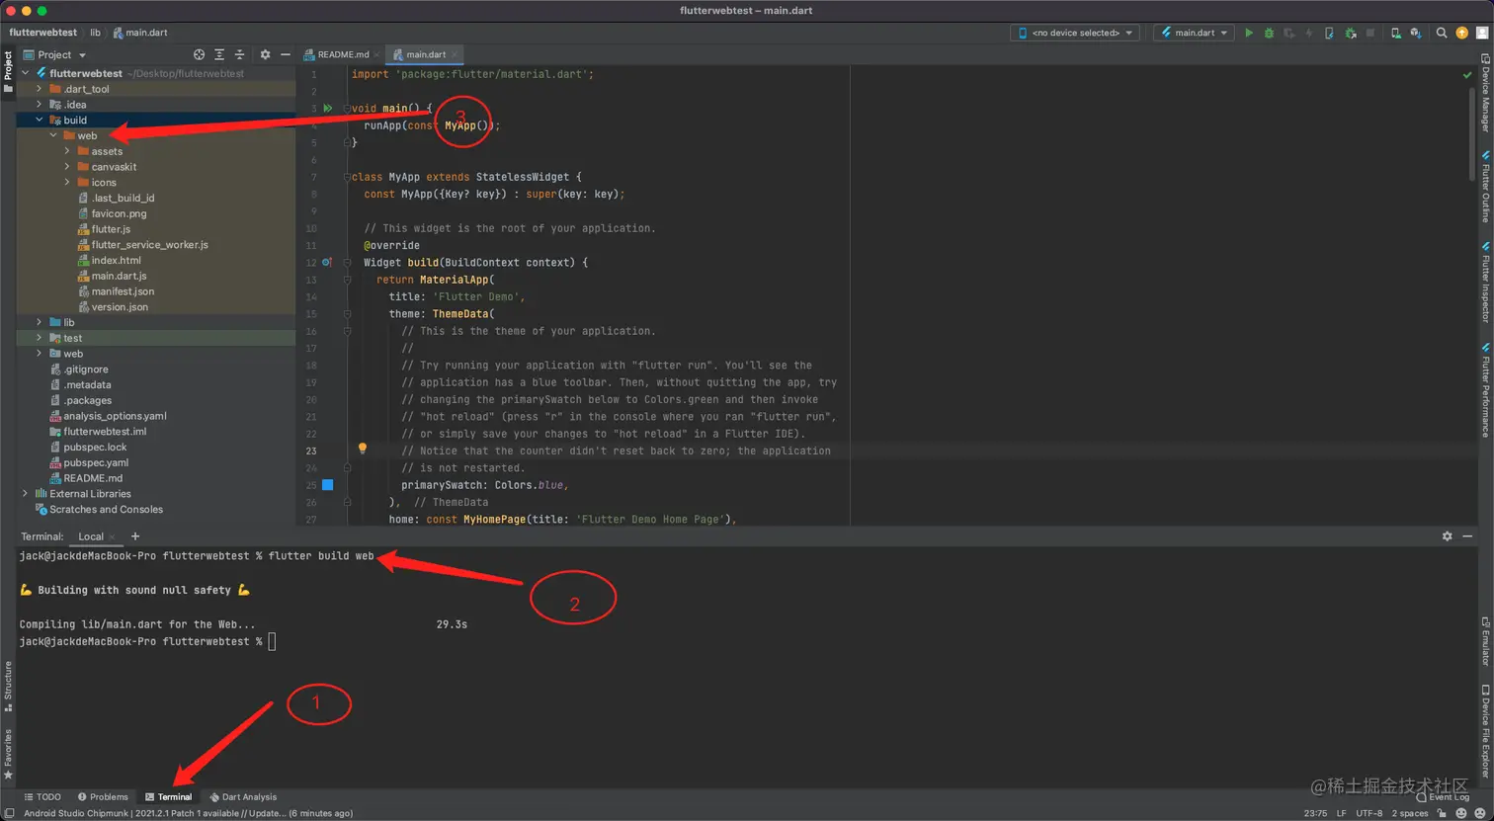Click the 2 spaces indent setting
The height and width of the screenshot is (821, 1494).
pos(1410,813)
